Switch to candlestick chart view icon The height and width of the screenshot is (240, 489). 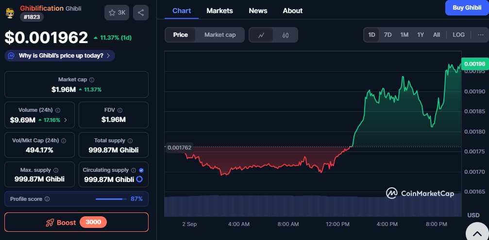pos(286,35)
